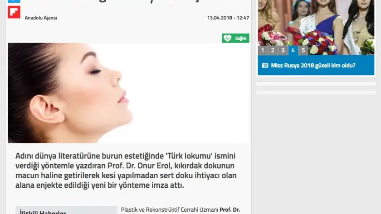Click the Twitter share icon

[x=14, y=1]
